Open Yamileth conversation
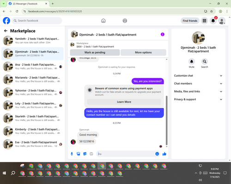This screenshot has height=184, width=231. (x=32, y=40)
